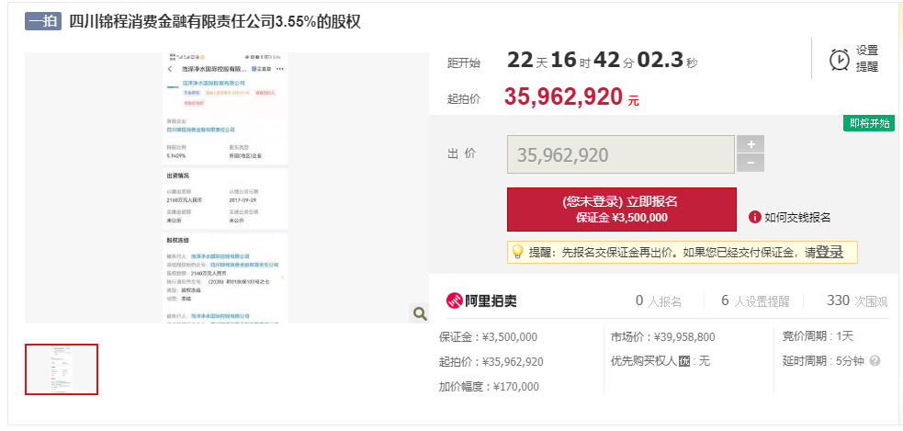Click the starting price 35,962,920 元
903x431 pixels.
(x=571, y=97)
